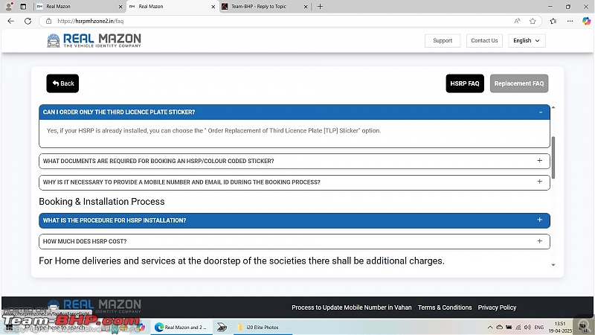Click plus icon on documents required question
The height and width of the screenshot is (335, 595).
click(x=540, y=161)
